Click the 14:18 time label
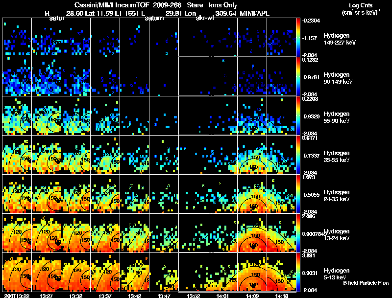The height and width of the screenshot is (298, 392). coord(282,296)
